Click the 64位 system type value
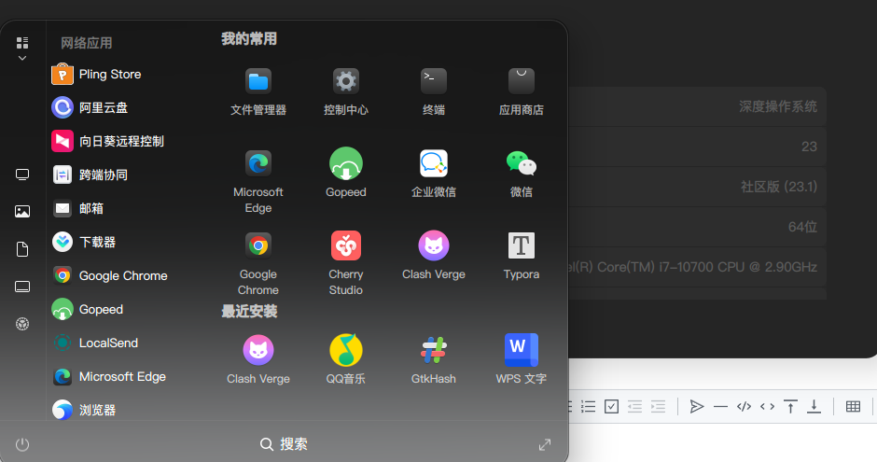Viewport: 877px width, 462px height. [802, 227]
